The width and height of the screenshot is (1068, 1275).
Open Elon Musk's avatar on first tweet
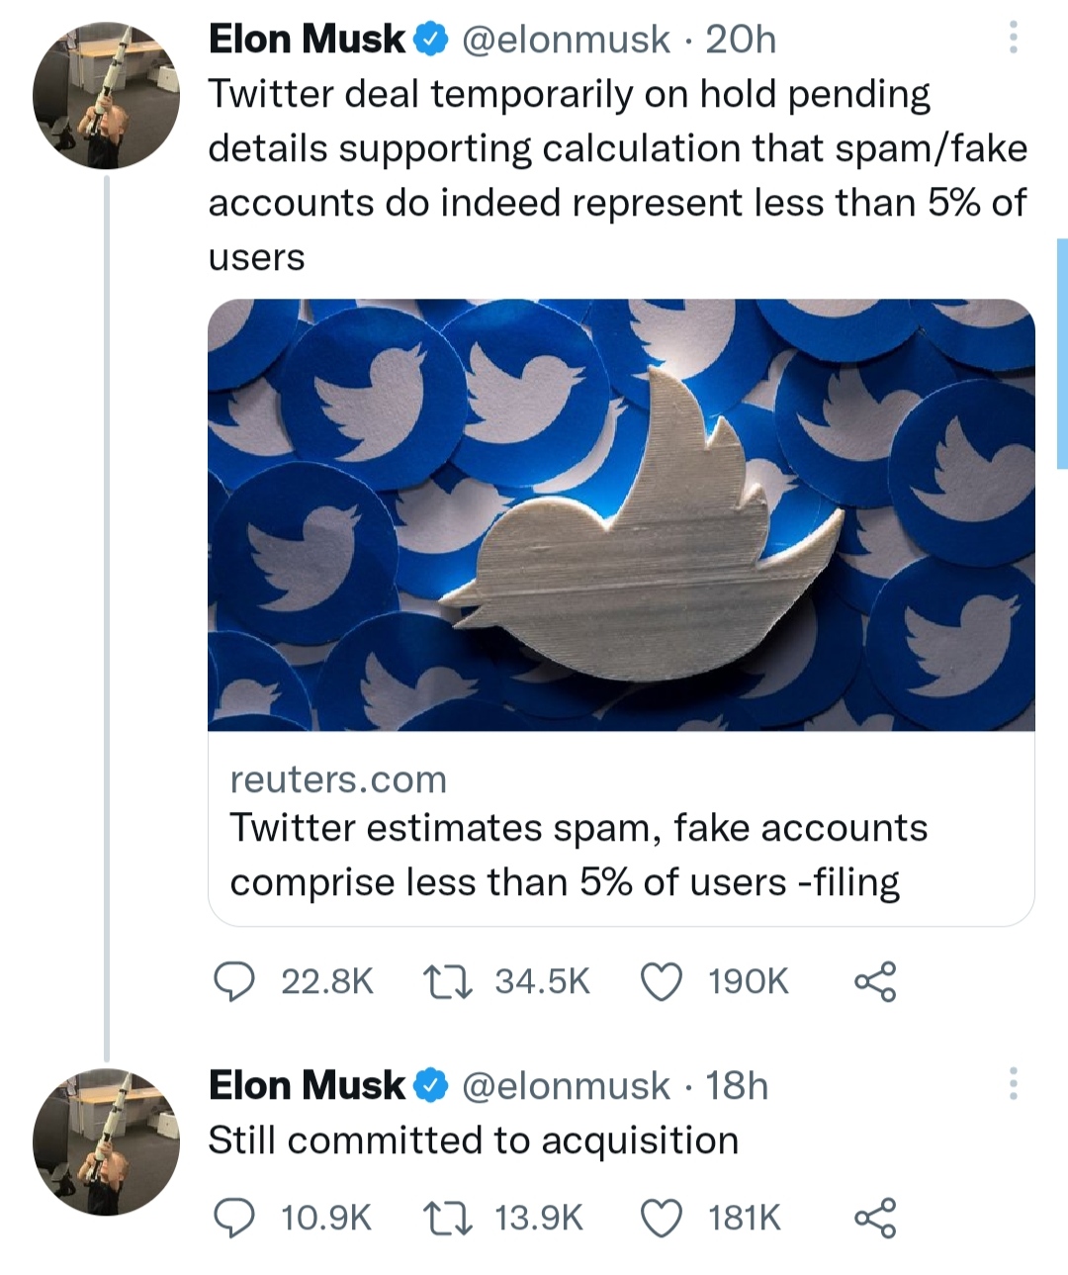(107, 96)
